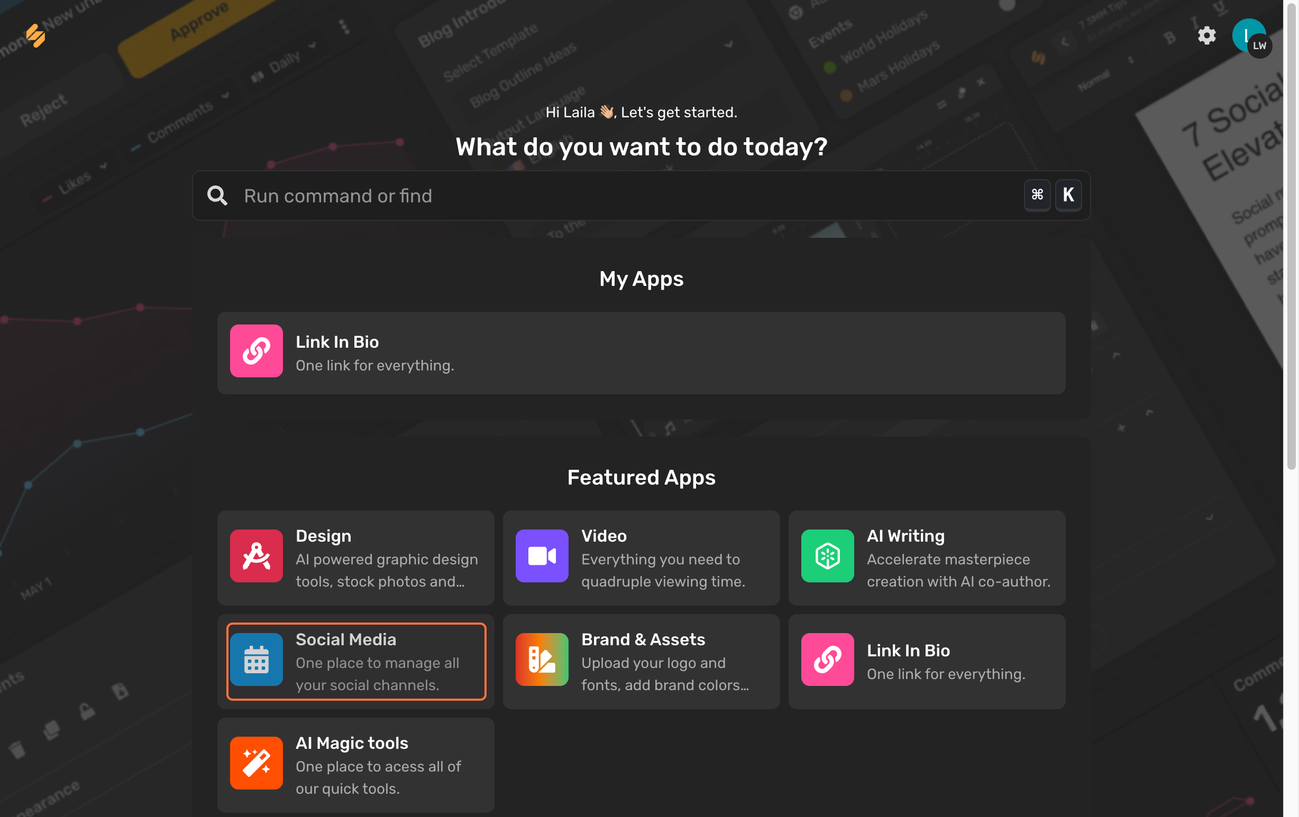Click the blue Social Media calendar icon
The height and width of the screenshot is (817, 1299).
click(256, 659)
